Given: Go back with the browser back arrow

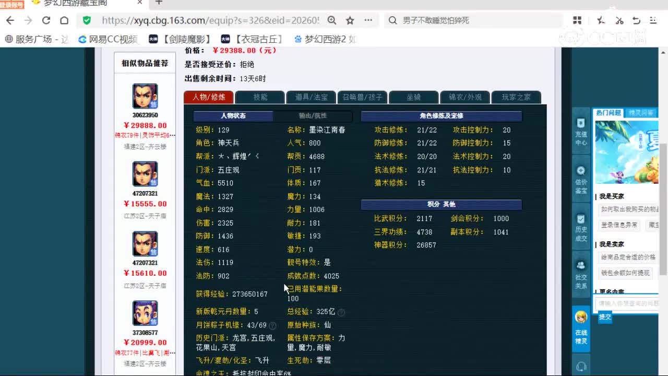Looking at the screenshot, I should tap(10, 20).
